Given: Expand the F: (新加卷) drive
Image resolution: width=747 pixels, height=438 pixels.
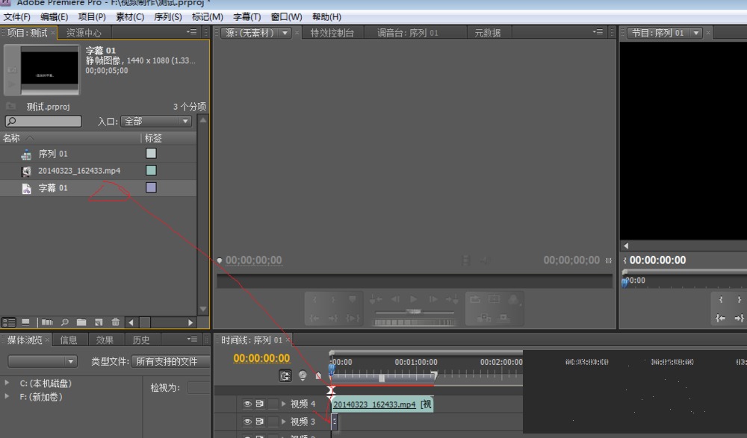Looking at the screenshot, I should pos(7,396).
